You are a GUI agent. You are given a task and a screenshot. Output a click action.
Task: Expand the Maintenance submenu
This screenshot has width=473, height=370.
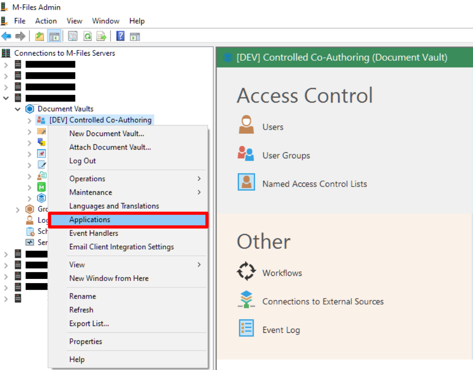pos(128,192)
